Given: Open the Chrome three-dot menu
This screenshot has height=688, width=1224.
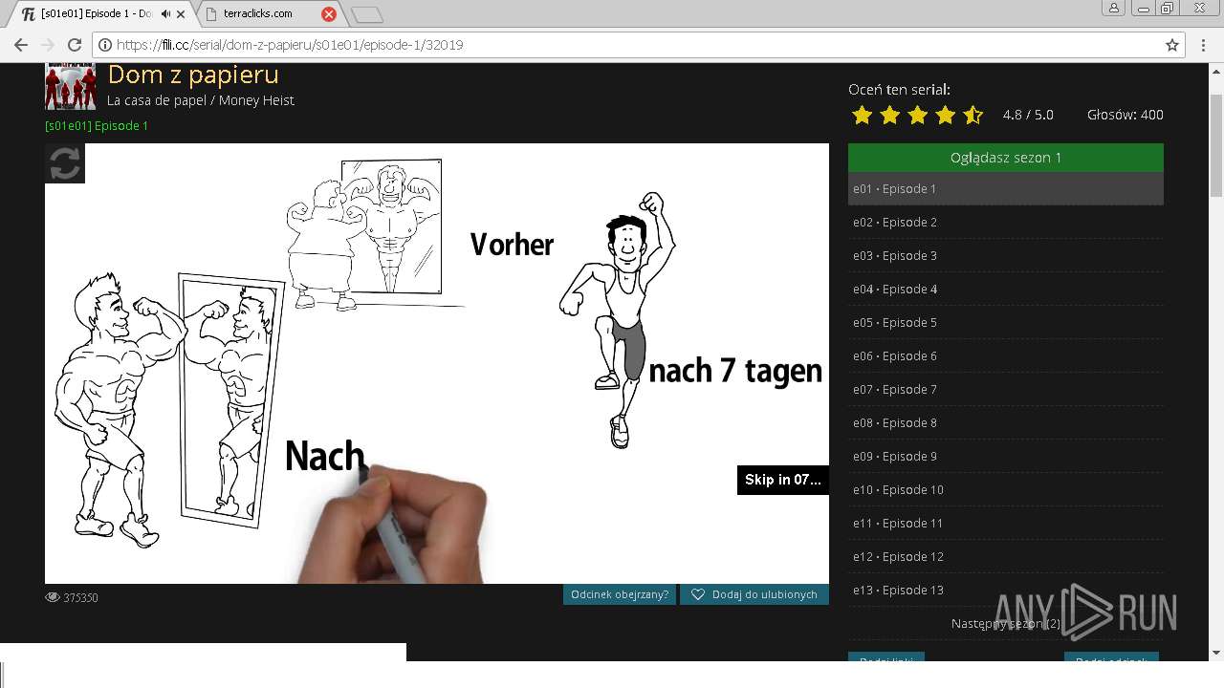Looking at the screenshot, I should [1204, 45].
